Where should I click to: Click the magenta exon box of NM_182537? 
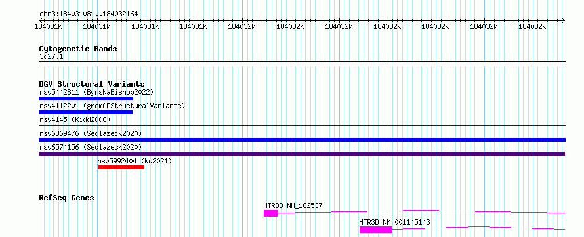tap(271, 213)
